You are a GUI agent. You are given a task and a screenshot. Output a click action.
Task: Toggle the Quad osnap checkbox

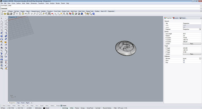[39, 106]
